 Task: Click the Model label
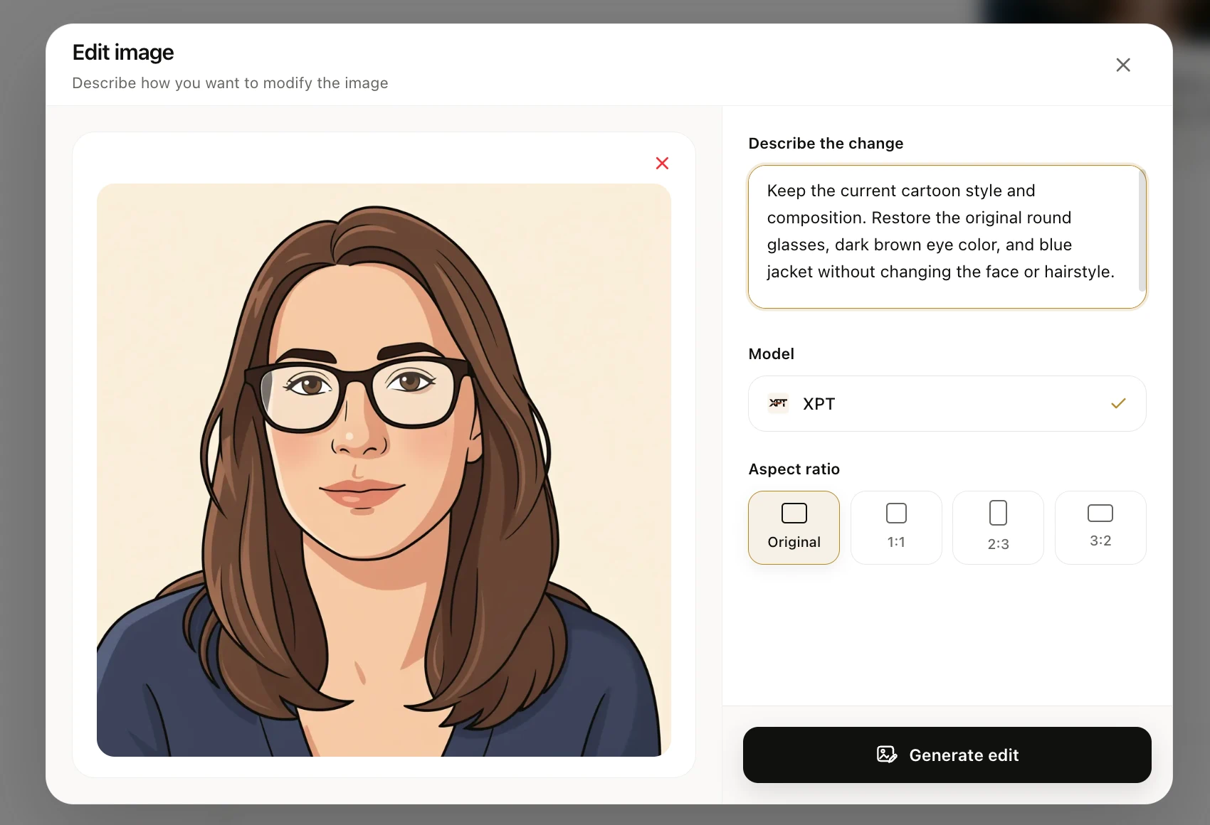click(x=771, y=354)
